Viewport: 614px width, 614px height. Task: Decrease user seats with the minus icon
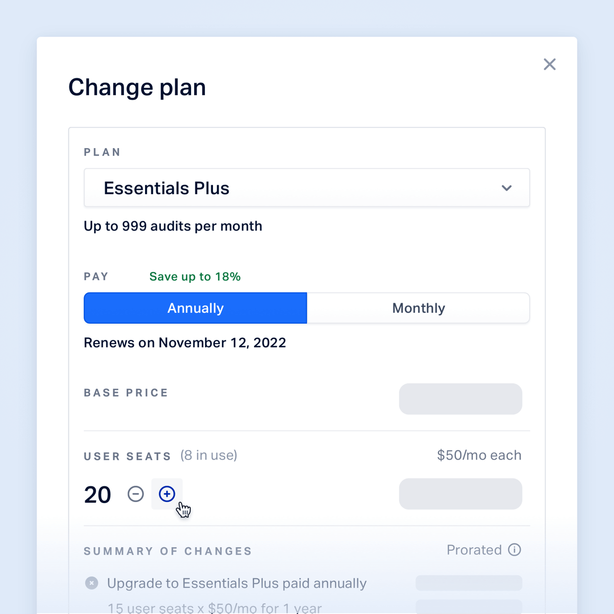tap(136, 494)
